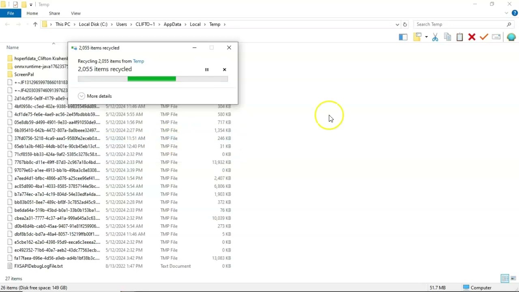Select file dbf8b5dc-bd7a-48a4-8057 row
Image resolution: width=519 pixels, height=292 pixels.
tap(120, 234)
